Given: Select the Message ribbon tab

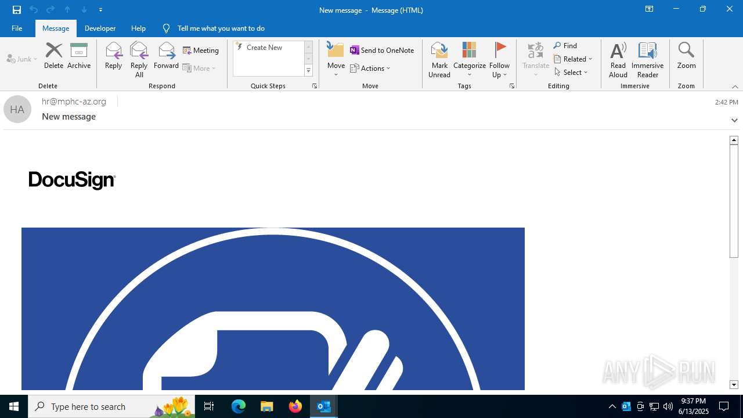Looking at the screenshot, I should 56,28.
